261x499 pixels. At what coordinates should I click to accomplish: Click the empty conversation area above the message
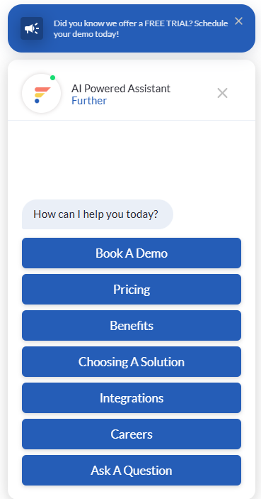[132, 159]
